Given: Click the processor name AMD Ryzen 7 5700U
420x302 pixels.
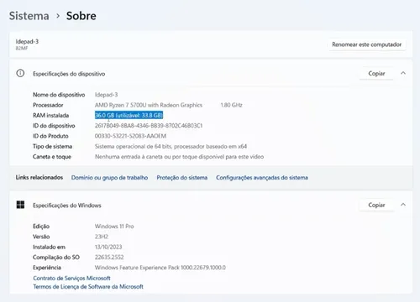Looking at the screenshot, I should click(149, 105).
